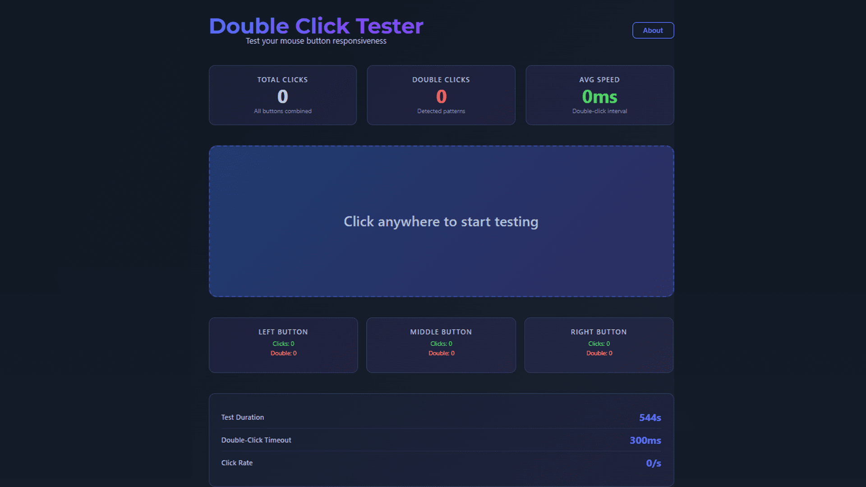This screenshot has height=487, width=866.
Task: Select the Double Clicks card
Action: [441, 95]
